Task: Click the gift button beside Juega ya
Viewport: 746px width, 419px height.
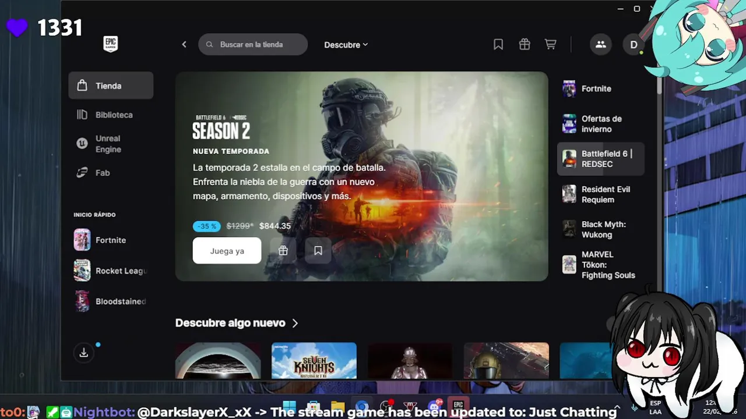Action: click(x=283, y=251)
